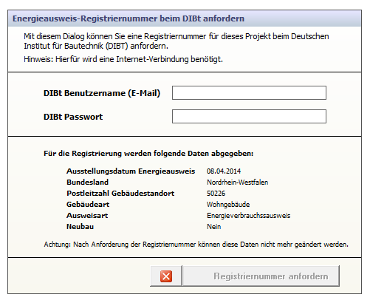Click the Gebäudeart label
The width and height of the screenshot is (370, 300).
[88, 205]
